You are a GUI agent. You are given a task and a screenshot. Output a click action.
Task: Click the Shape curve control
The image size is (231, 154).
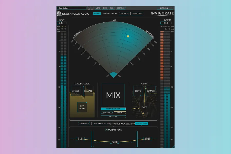point(138,91)
